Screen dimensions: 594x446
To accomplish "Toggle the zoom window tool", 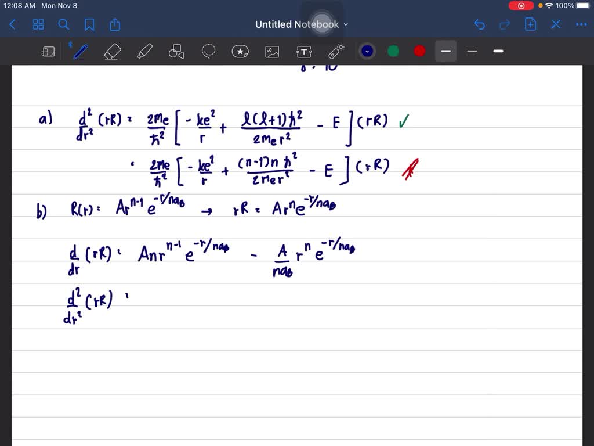I will [x=48, y=52].
